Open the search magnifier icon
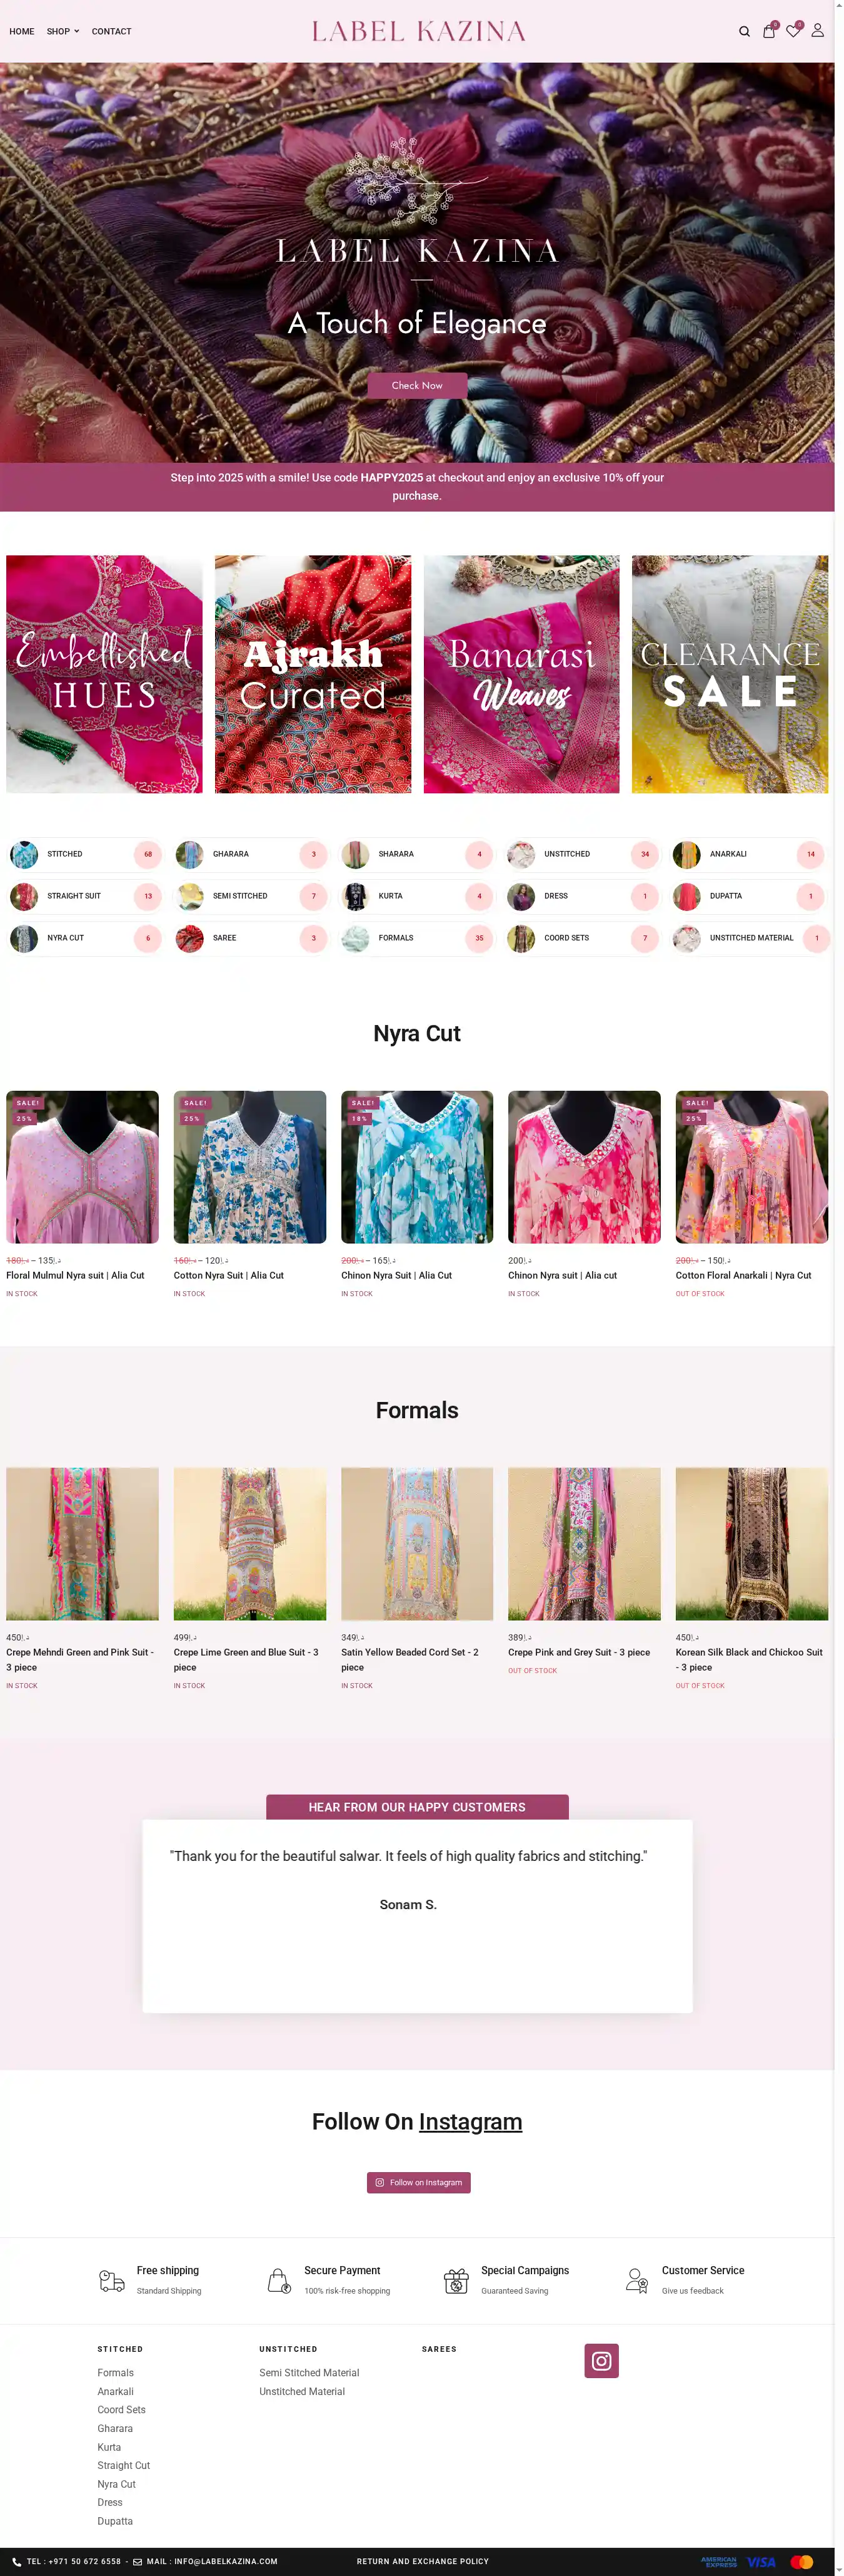 point(744,32)
